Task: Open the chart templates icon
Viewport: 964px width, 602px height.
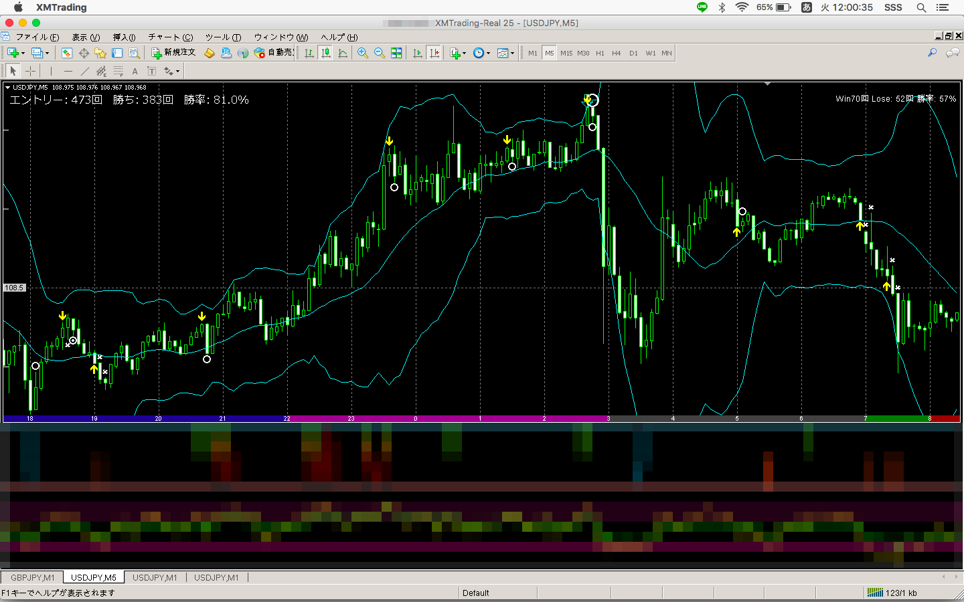Action: pyautogui.click(x=503, y=53)
